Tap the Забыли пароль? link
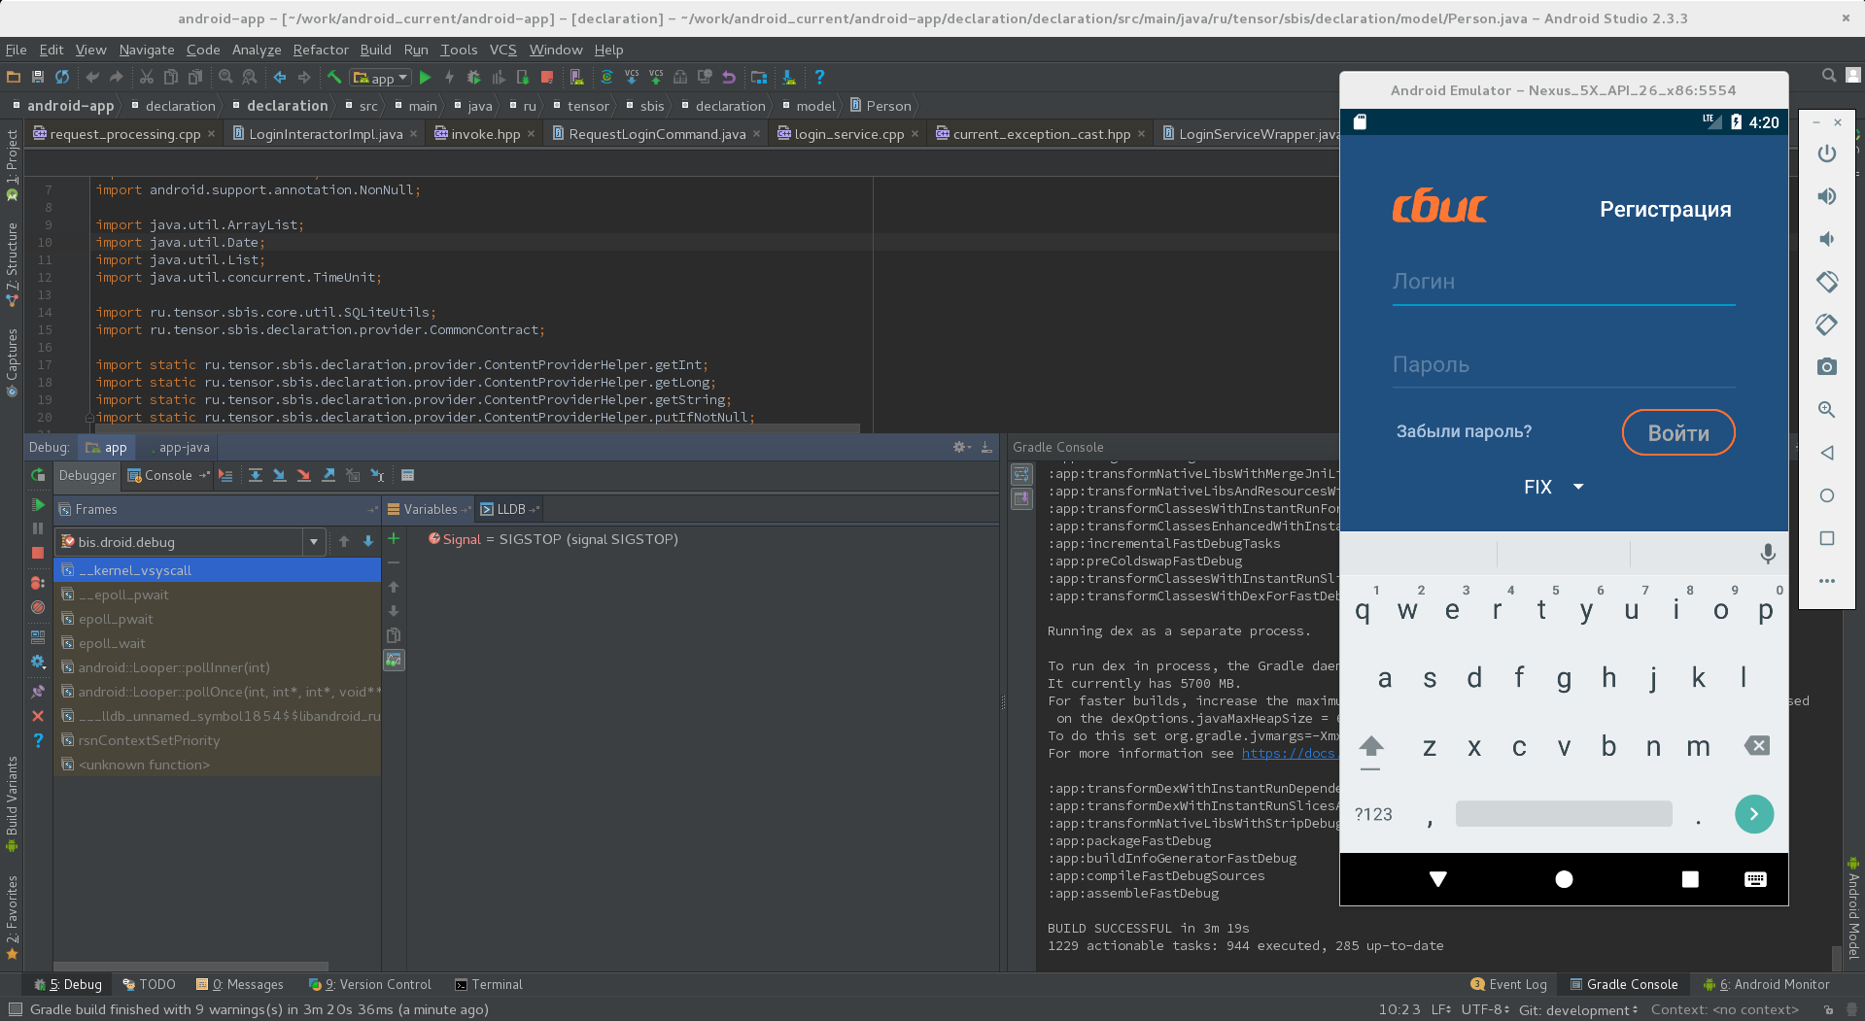Screen dimensions: 1865x1021 (1464, 431)
